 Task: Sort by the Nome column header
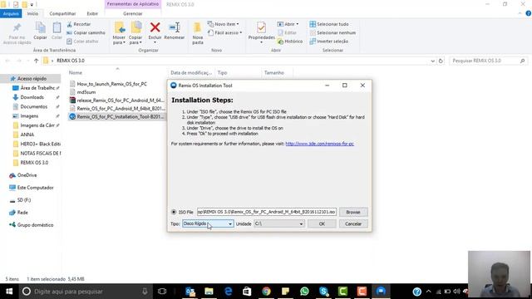76,72
